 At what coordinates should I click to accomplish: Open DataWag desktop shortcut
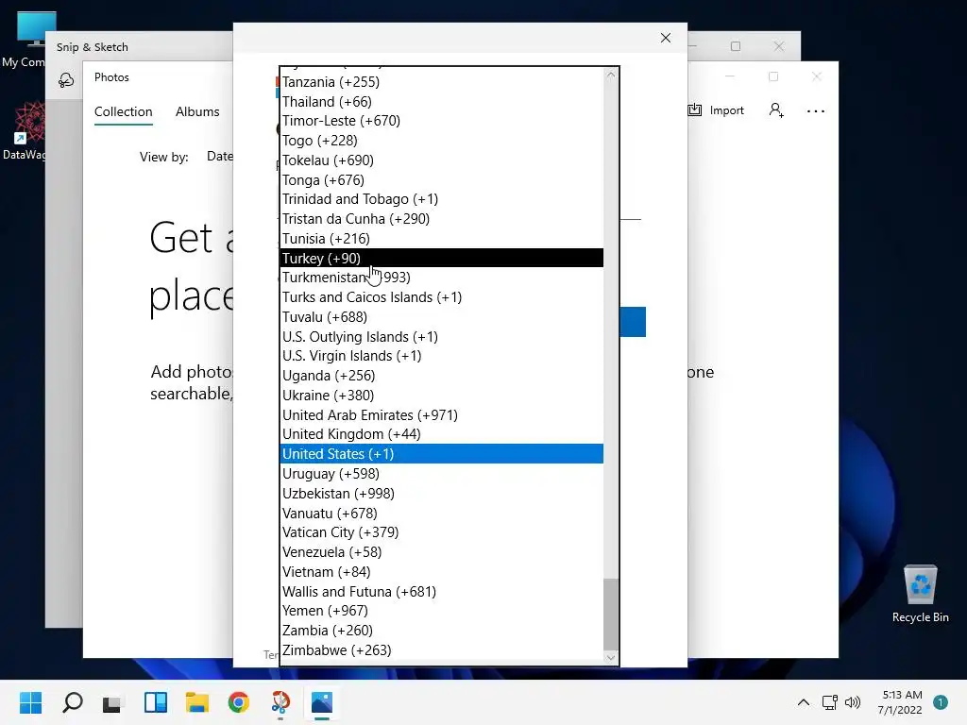pyautogui.click(x=25, y=131)
